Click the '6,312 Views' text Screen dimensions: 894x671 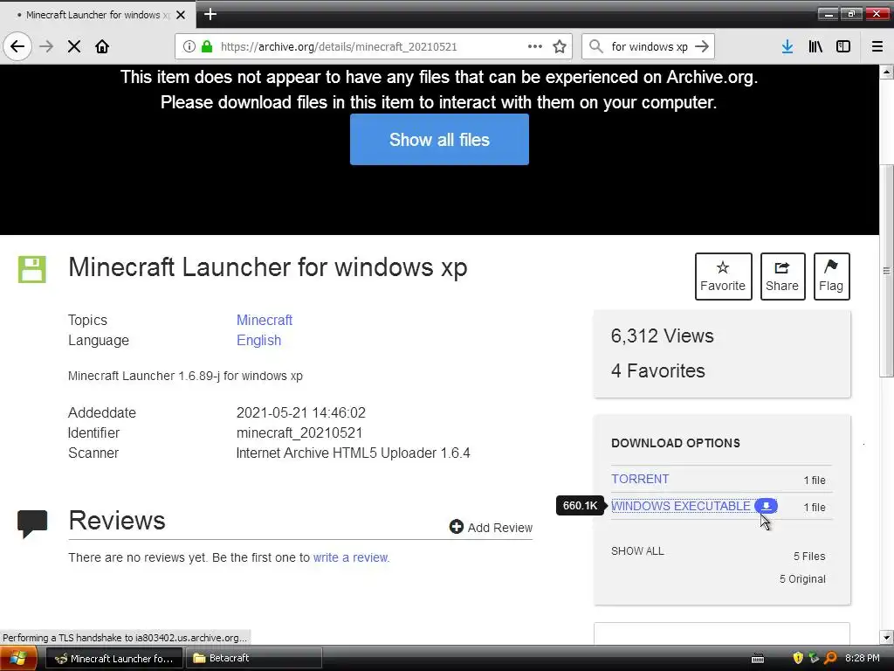click(662, 336)
